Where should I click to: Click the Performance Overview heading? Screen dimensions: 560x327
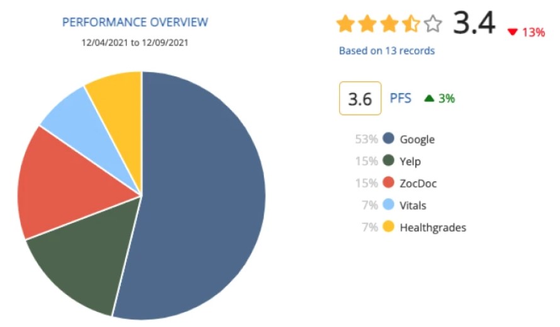click(135, 23)
